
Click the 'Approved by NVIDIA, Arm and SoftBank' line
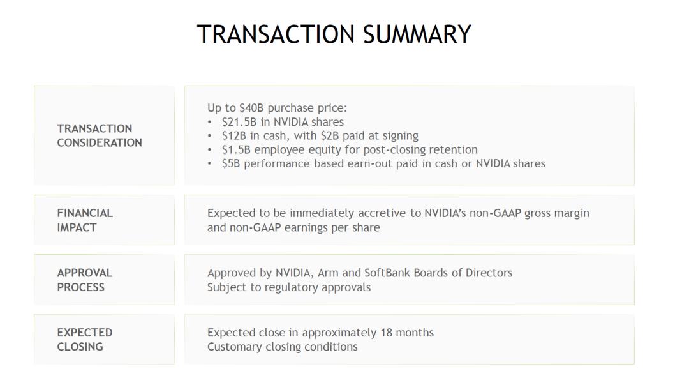point(360,273)
